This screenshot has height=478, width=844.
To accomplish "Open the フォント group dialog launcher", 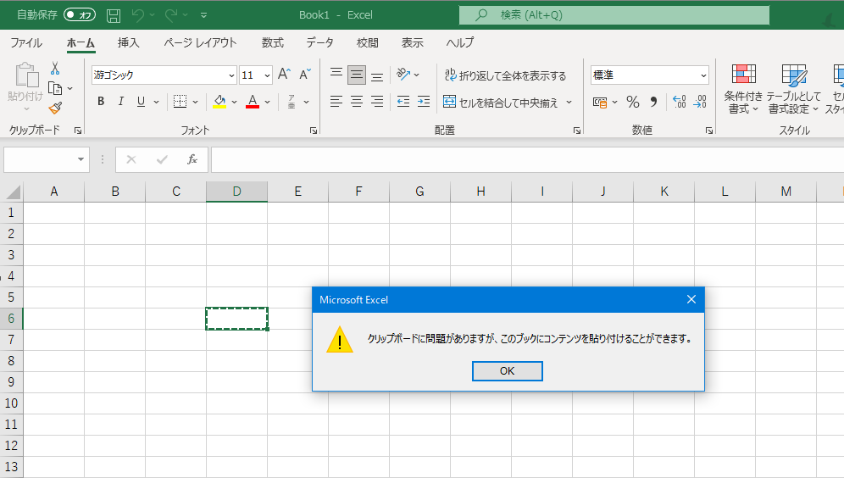I will (x=314, y=131).
